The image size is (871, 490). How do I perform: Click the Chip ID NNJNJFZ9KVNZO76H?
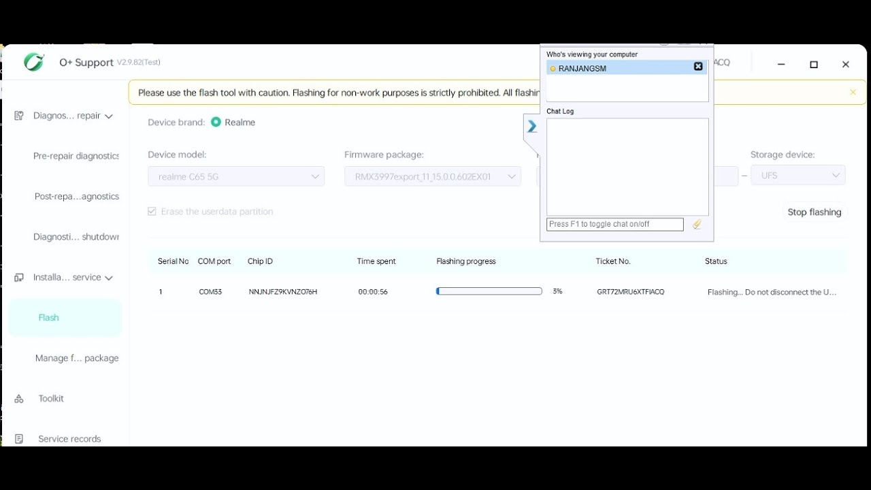tap(283, 292)
